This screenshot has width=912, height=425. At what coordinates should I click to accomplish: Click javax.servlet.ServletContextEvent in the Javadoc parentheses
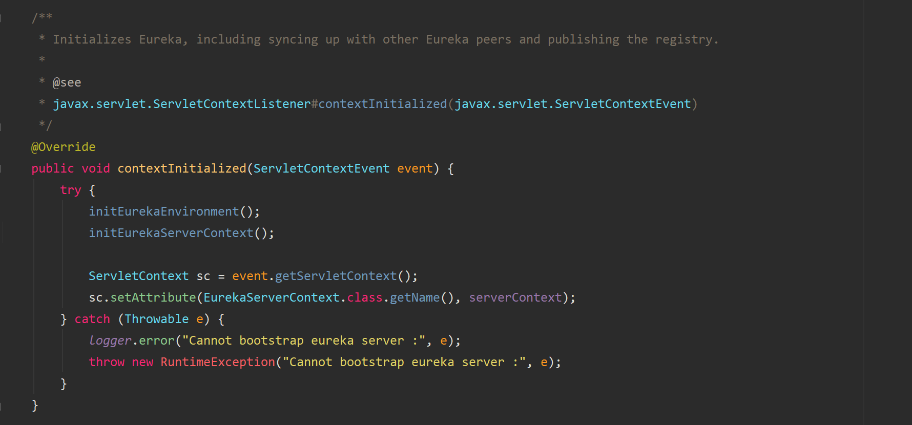(573, 104)
